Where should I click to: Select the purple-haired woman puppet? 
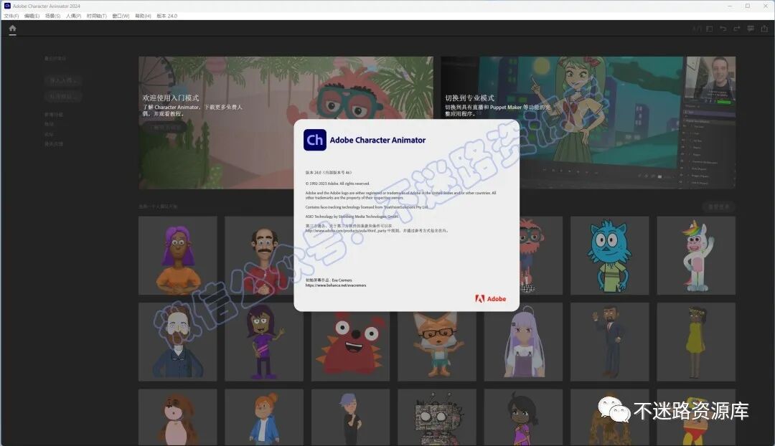tap(177, 255)
